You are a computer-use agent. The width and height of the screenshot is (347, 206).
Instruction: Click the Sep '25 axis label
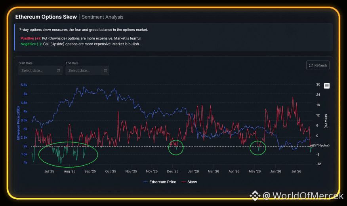[x=90, y=171]
